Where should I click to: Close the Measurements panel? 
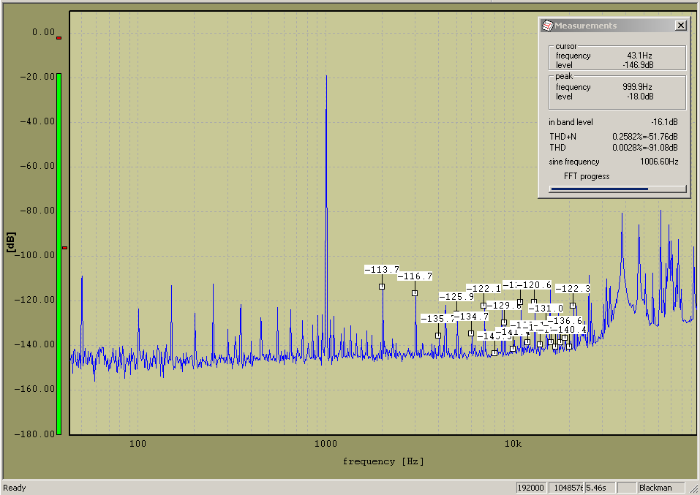[x=680, y=26]
